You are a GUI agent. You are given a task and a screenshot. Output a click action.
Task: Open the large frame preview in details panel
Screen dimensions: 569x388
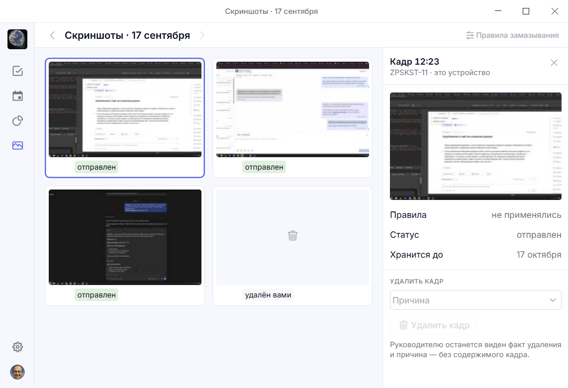pyautogui.click(x=475, y=146)
